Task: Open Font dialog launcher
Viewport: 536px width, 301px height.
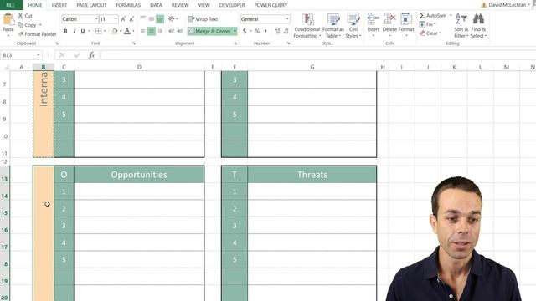Action: click(x=134, y=43)
